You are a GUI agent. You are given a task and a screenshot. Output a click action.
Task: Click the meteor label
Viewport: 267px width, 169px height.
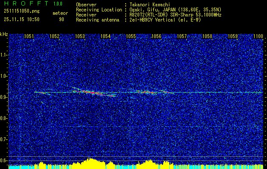point(60,13)
